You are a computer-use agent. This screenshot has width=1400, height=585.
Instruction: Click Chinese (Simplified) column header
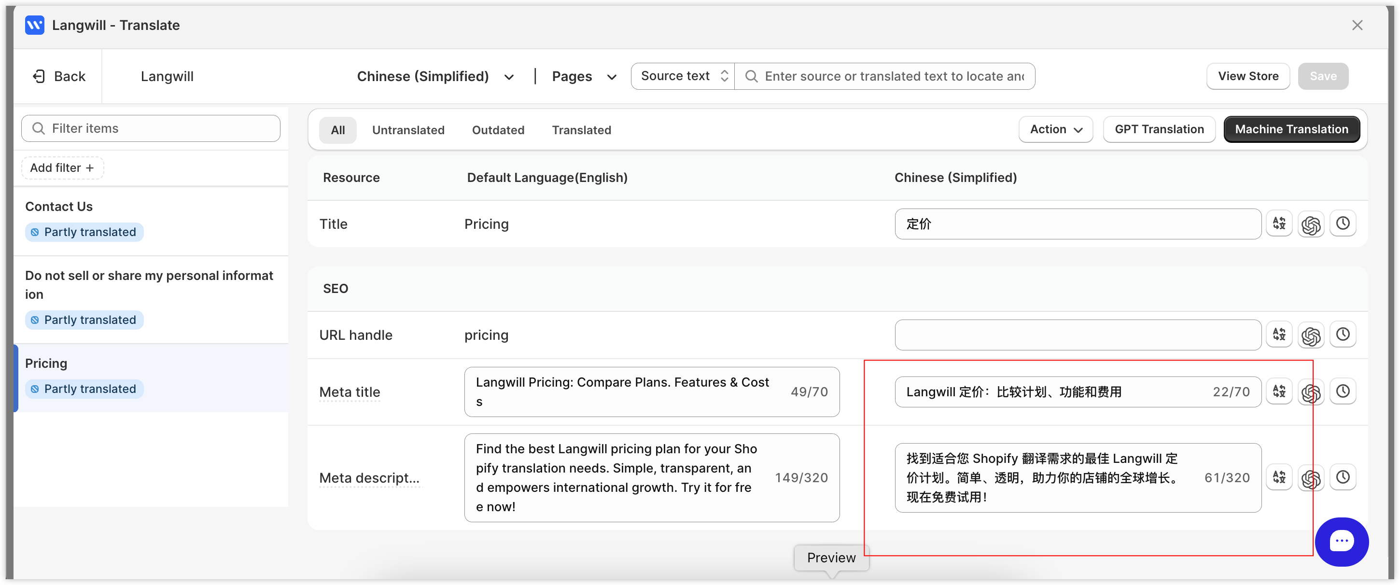[955, 178]
